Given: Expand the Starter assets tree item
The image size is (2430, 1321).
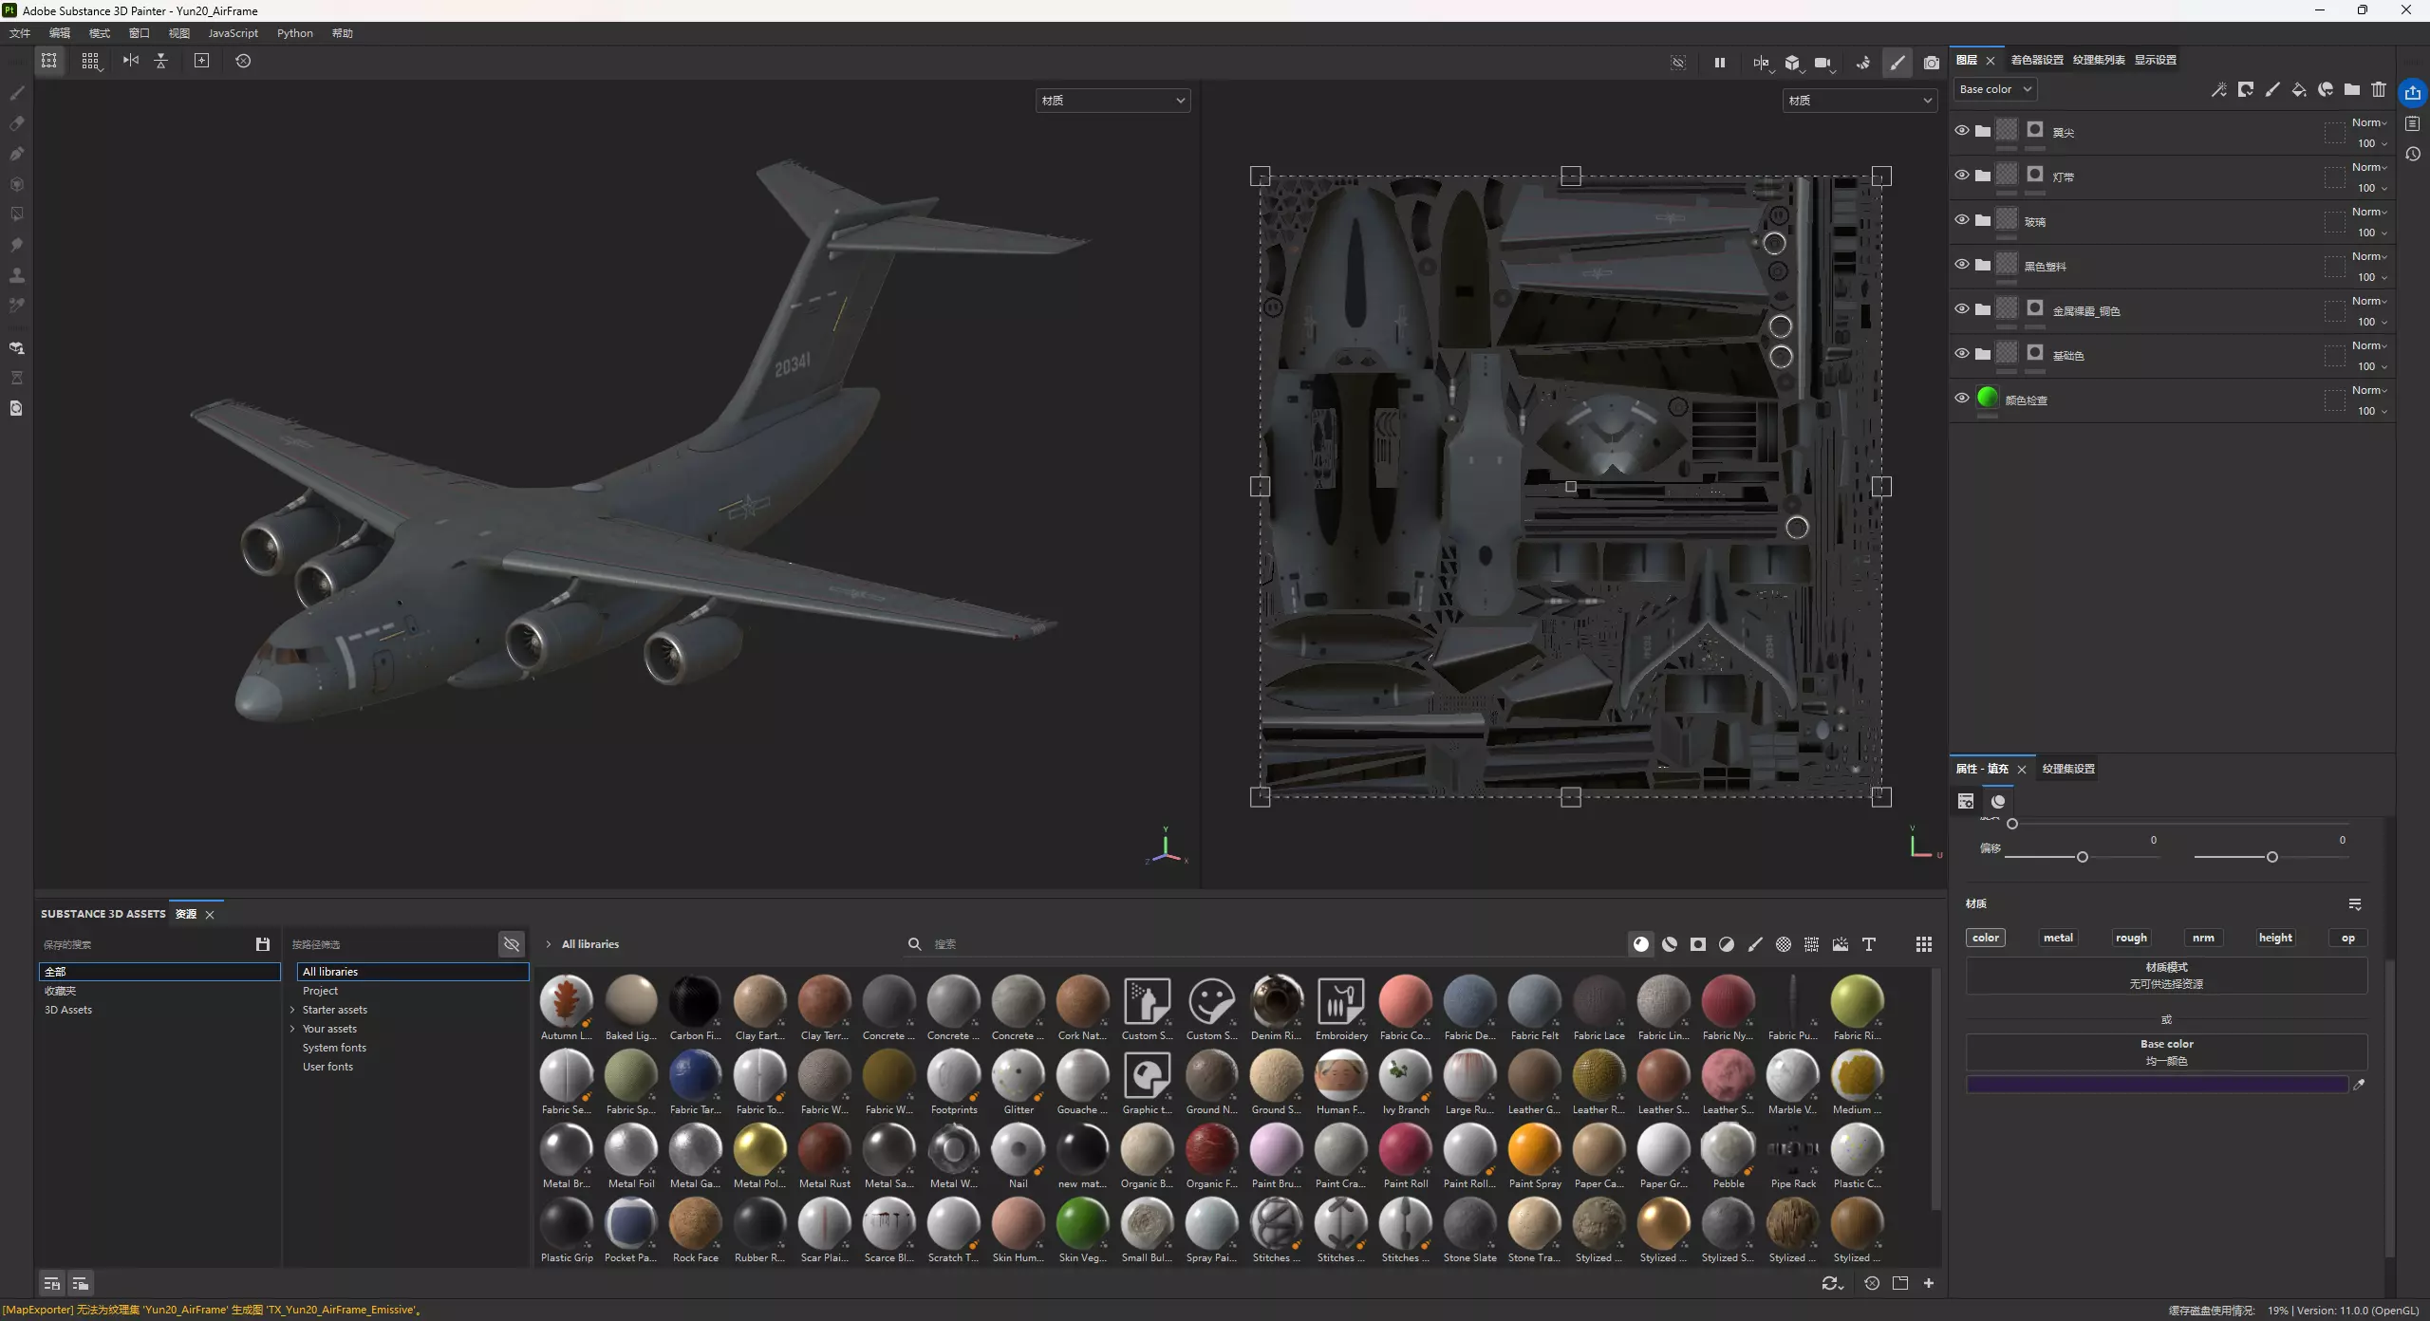Looking at the screenshot, I should point(292,1010).
